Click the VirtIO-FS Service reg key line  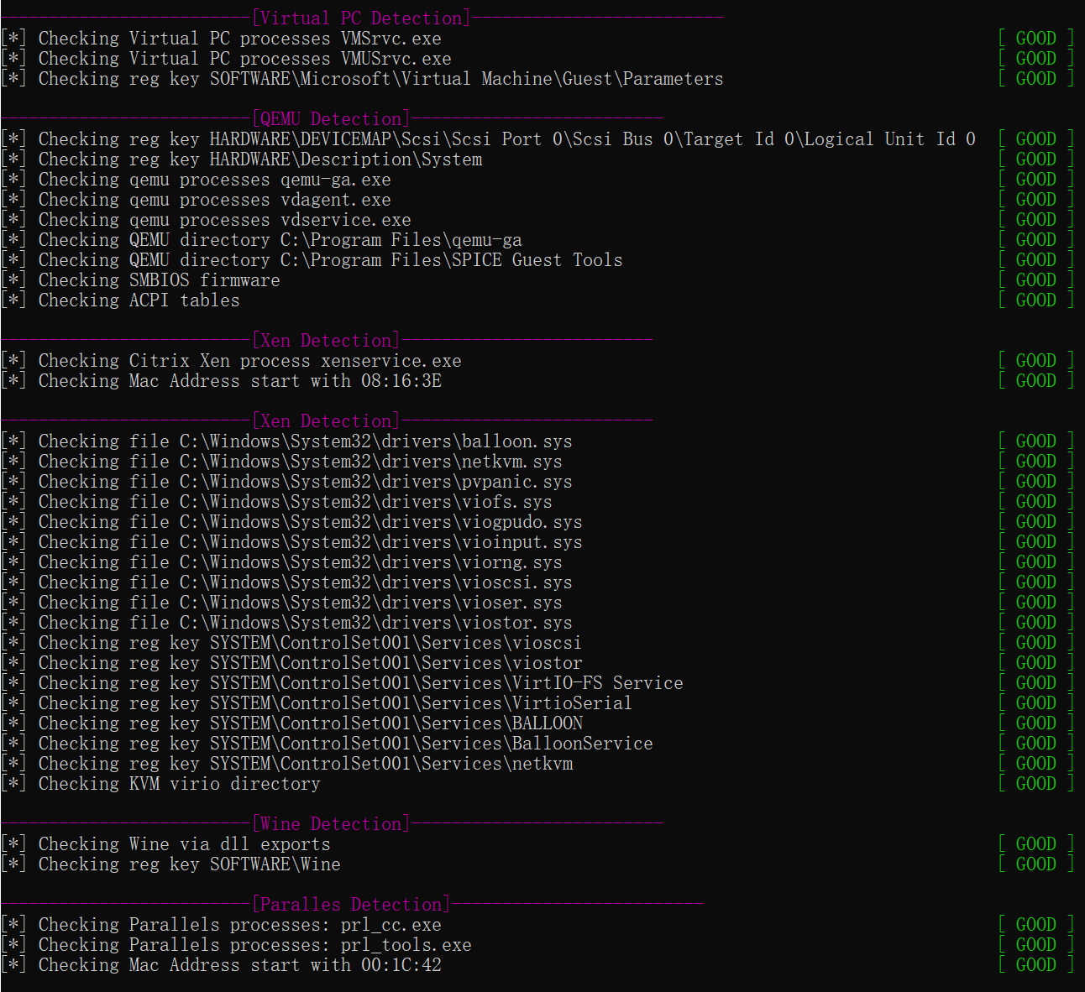coord(342,683)
